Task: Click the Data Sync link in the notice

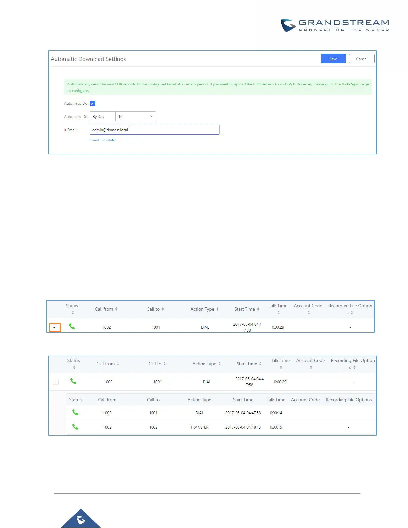Action: [350, 84]
